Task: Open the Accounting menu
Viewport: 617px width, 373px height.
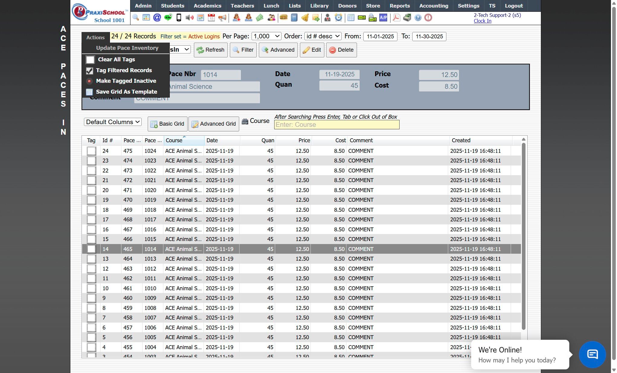Action: (x=434, y=6)
